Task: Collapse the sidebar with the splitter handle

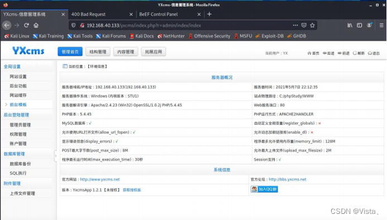Action: point(55,156)
